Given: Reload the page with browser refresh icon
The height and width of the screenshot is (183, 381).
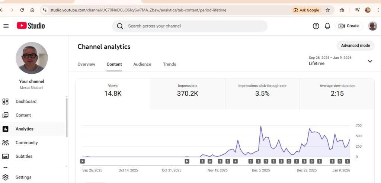Looking at the screenshot, I should pyautogui.click(x=22, y=10).
